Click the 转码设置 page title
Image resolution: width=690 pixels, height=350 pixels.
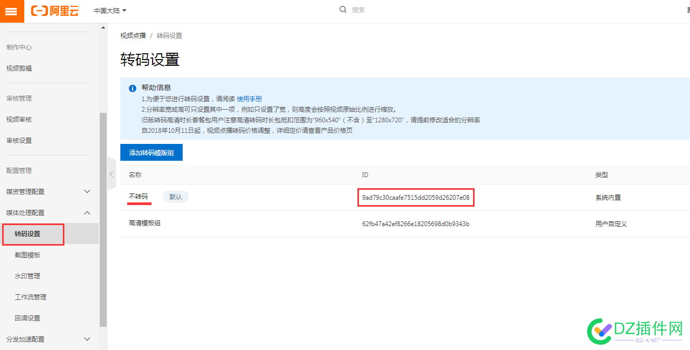150,59
